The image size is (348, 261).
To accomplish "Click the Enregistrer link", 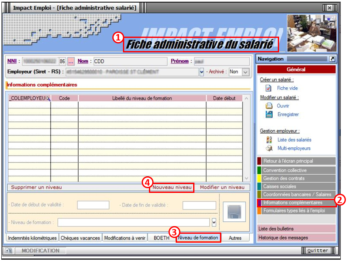I will [288, 115].
